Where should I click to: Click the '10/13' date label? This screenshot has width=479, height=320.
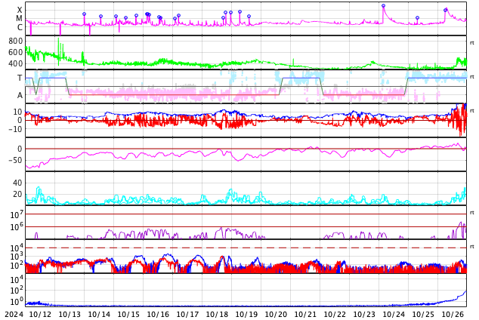(70, 314)
